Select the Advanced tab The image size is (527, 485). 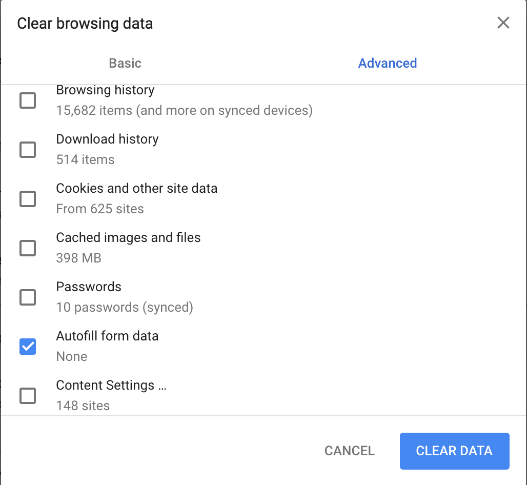click(387, 63)
